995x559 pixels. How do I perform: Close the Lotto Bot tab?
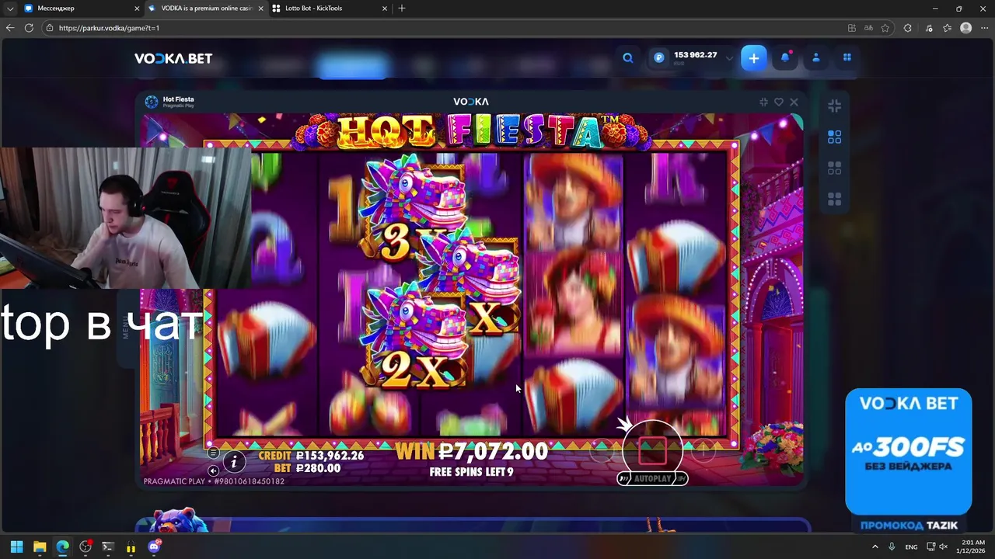385,9
